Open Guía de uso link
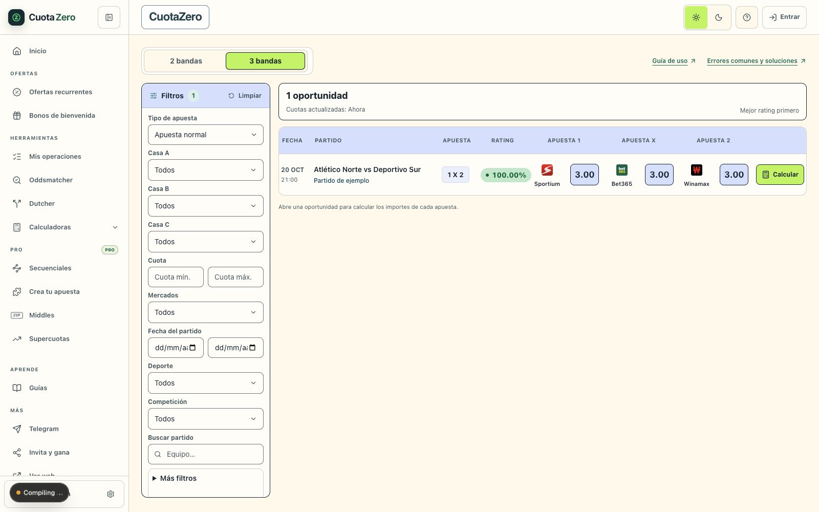Image resolution: width=819 pixels, height=512 pixels. [674, 61]
